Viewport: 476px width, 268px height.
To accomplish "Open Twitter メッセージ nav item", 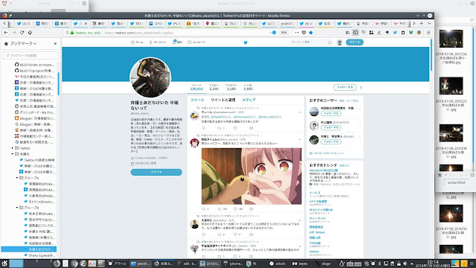I will pos(196,42).
